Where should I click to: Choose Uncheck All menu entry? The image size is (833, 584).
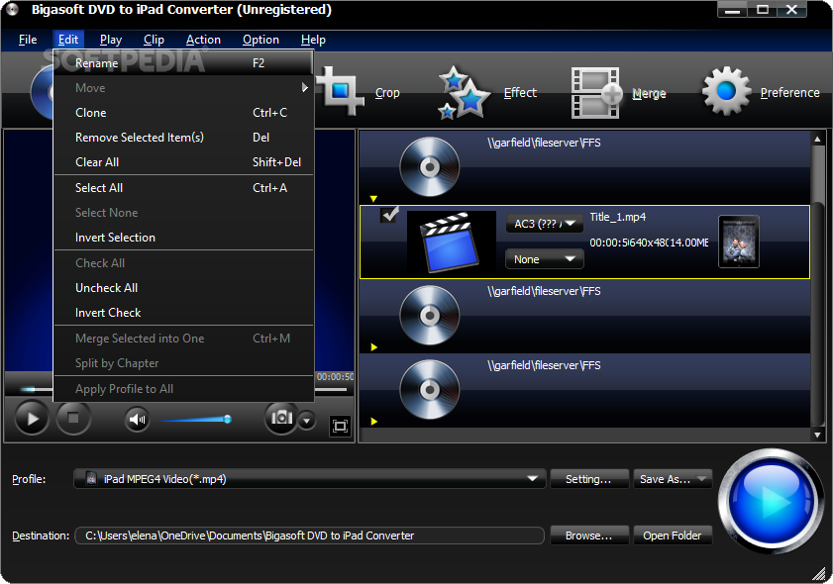coord(184,288)
